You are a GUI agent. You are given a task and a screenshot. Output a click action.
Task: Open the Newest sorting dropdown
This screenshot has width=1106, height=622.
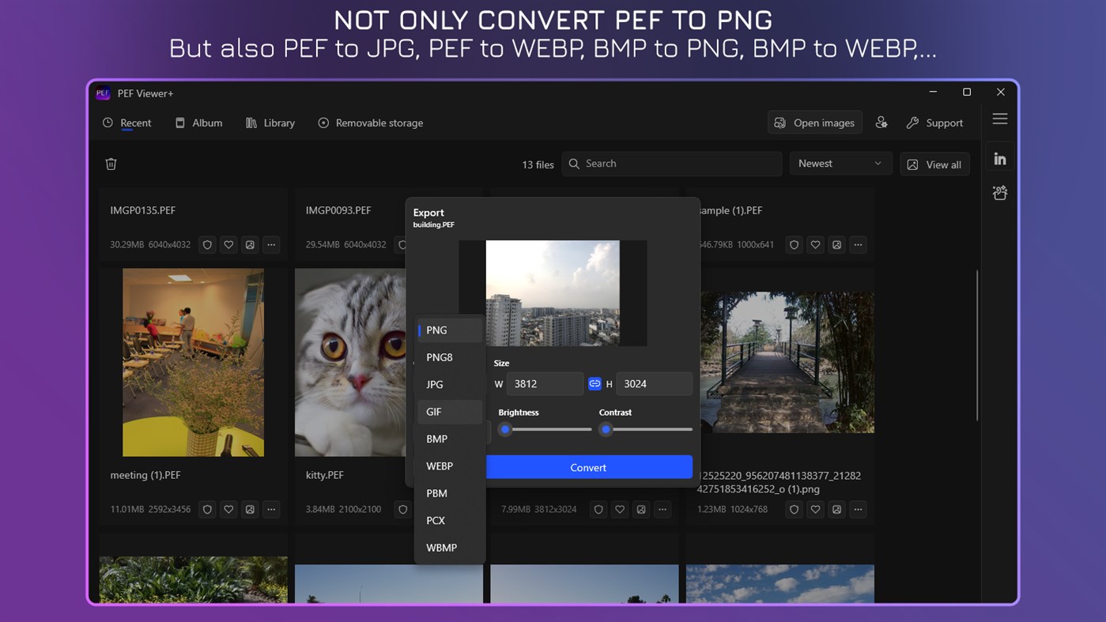pos(840,163)
